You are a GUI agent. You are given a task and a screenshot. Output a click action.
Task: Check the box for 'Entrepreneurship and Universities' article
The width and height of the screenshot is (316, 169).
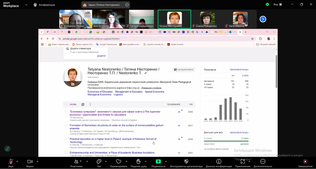(66, 153)
